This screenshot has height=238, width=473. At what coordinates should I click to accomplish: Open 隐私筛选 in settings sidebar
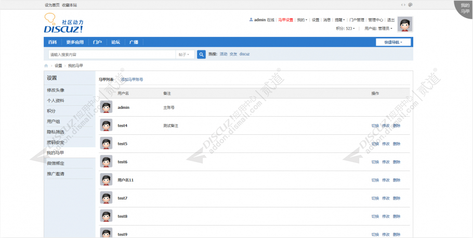point(56,132)
